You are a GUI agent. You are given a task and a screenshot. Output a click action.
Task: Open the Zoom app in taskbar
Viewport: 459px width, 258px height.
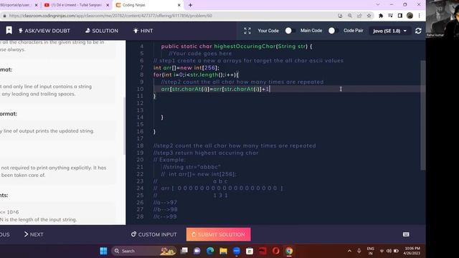point(237,251)
